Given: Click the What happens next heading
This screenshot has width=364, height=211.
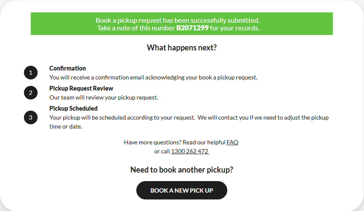Looking at the screenshot, I should [182, 47].
